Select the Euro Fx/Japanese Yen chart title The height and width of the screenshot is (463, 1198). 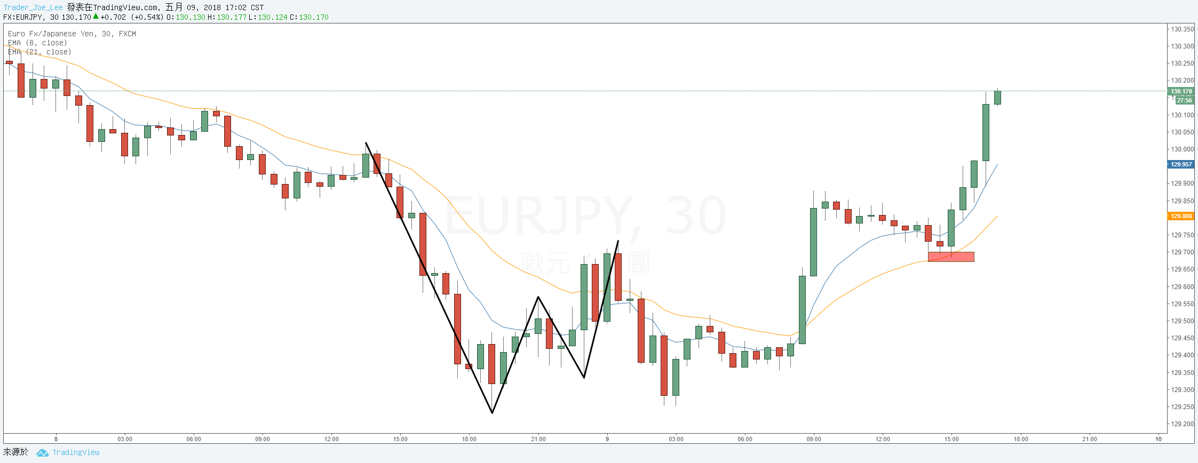point(72,34)
